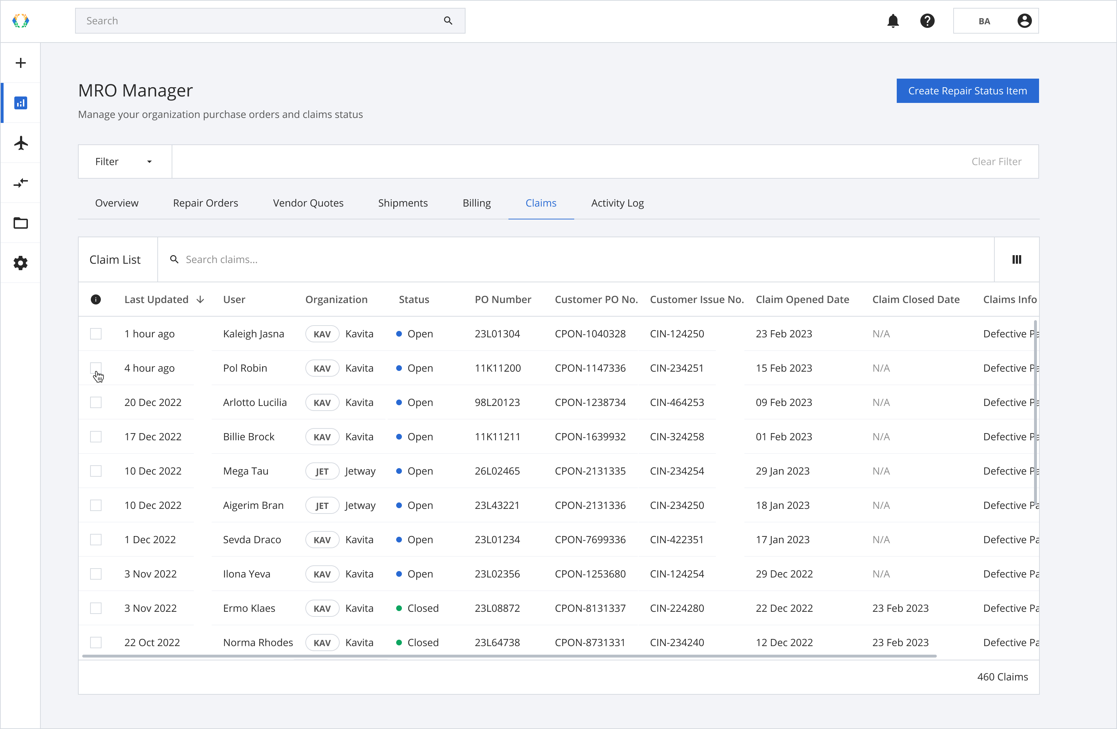Viewport: 1117px width, 729px height.
Task: Open the help question mark icon
Action: tap(927, 21)
